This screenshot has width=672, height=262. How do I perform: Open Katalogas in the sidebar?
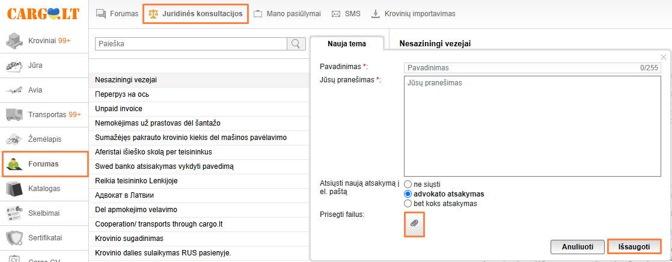point(44,188)
